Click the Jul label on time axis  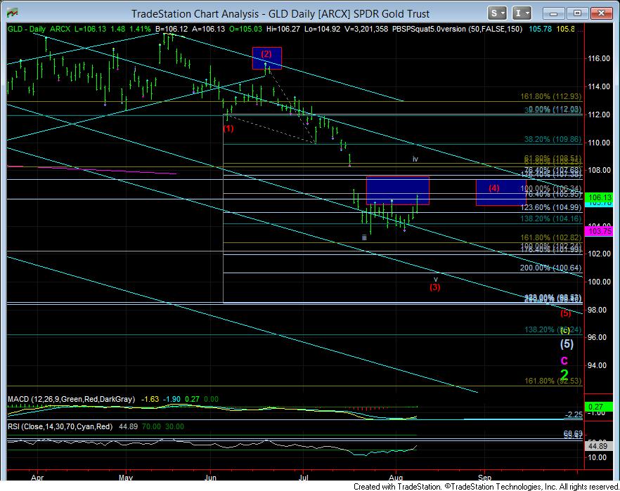click(x=303, y=477)
